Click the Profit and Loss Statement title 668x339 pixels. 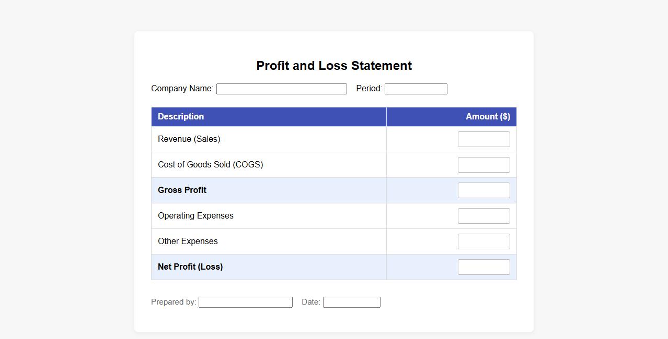point(334,66)
